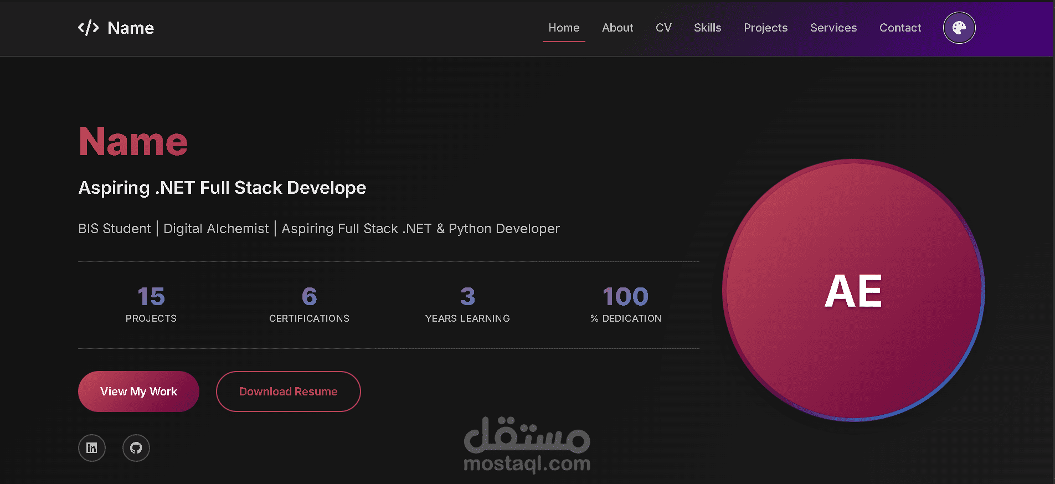1055x484 pixels.
Task: Open the Projects nav link
Action: pyautogui.click(x=765, y=28)
